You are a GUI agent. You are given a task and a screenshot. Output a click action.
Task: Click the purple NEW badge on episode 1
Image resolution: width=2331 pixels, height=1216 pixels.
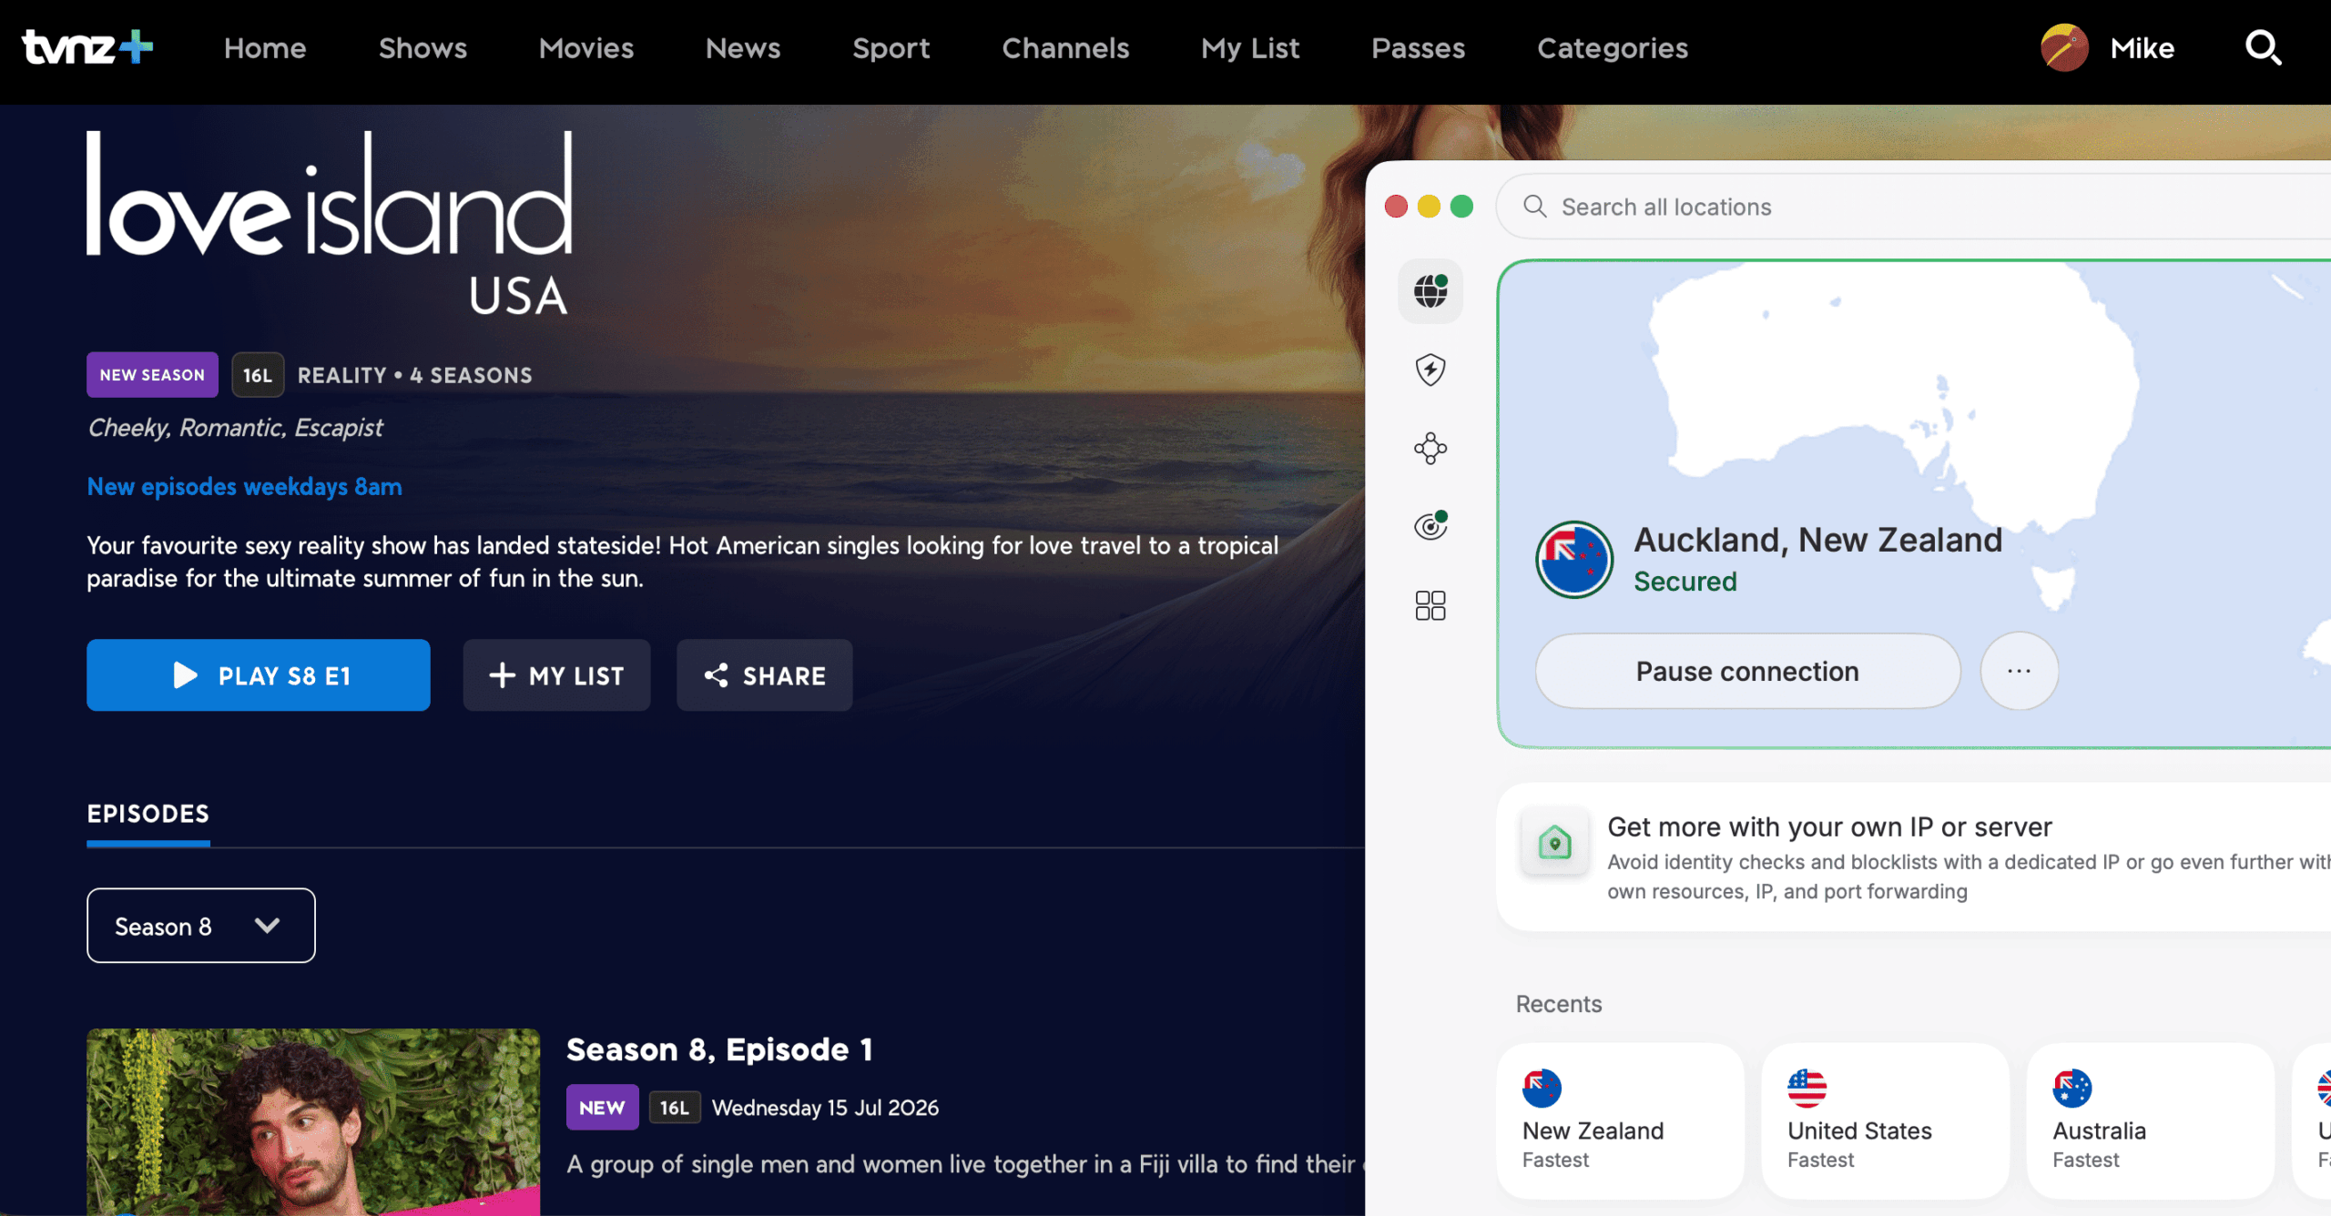coord(602,1108)
